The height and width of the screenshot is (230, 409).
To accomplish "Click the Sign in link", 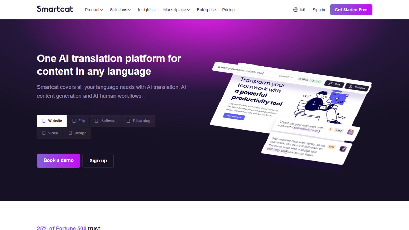I will 319,10.
